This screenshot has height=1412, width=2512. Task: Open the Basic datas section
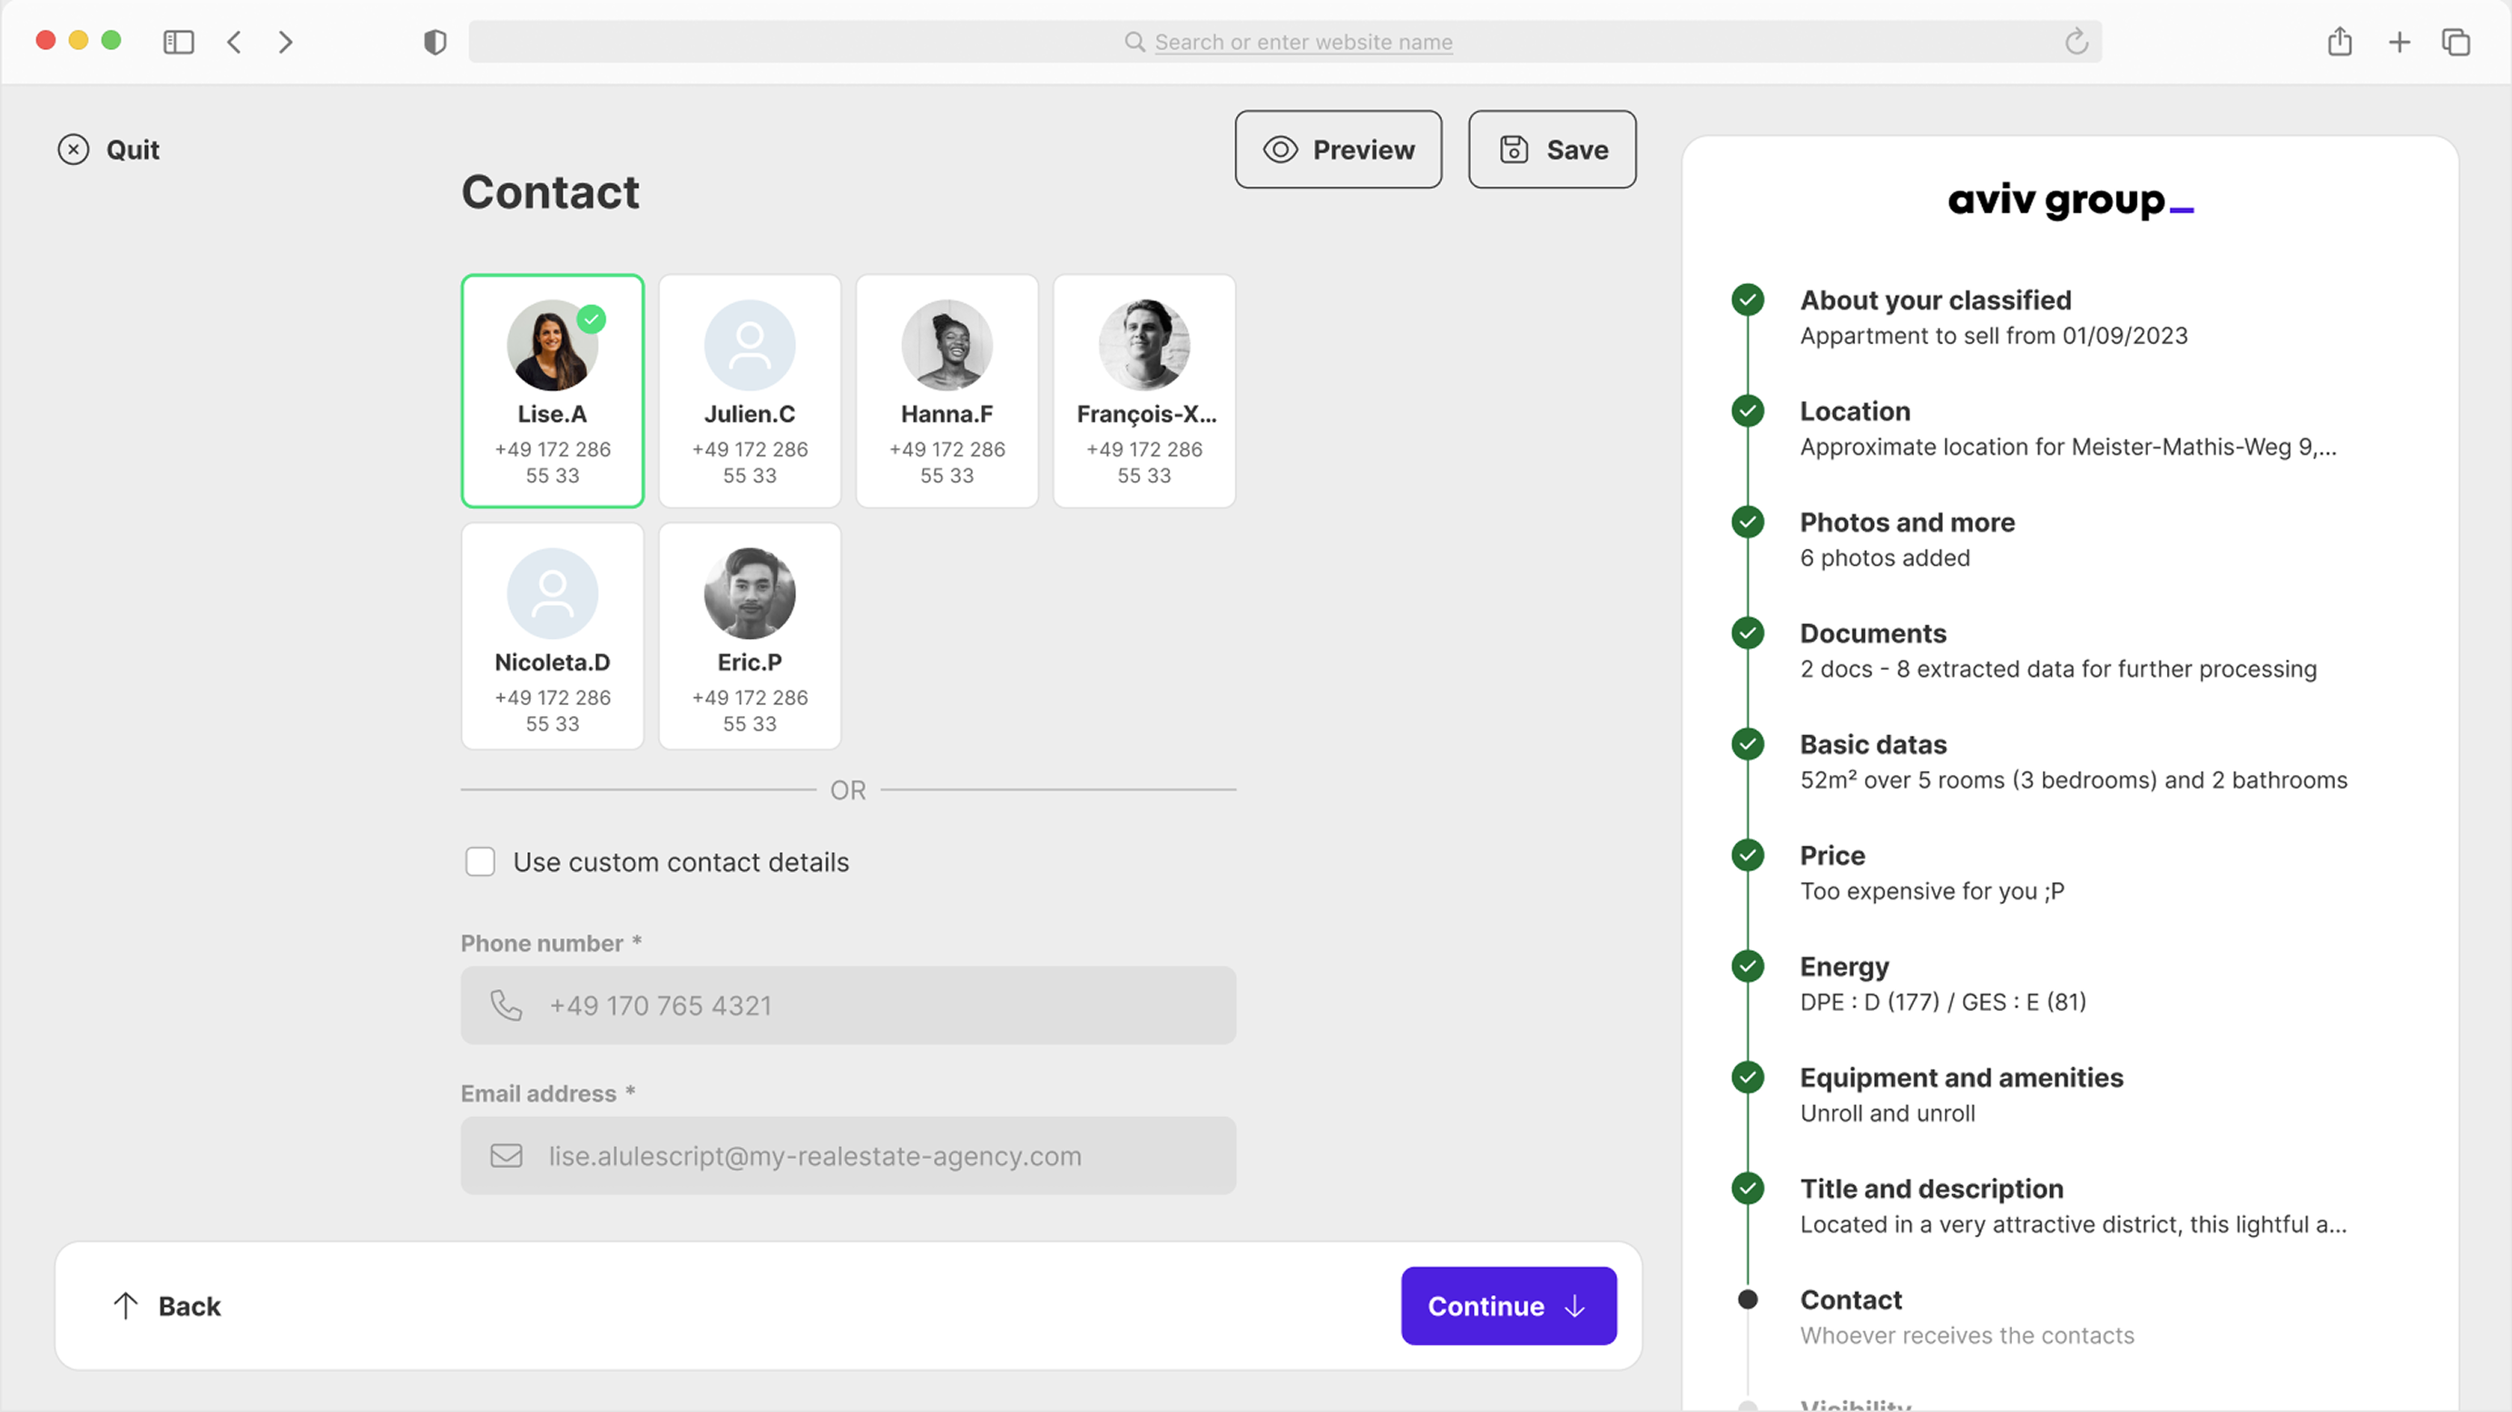point(1871,744)
